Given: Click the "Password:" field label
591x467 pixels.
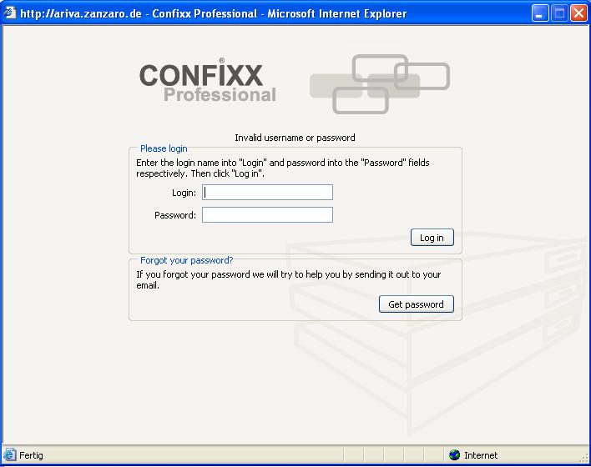Looking at the screenshot, I should (x=175, y=215).
